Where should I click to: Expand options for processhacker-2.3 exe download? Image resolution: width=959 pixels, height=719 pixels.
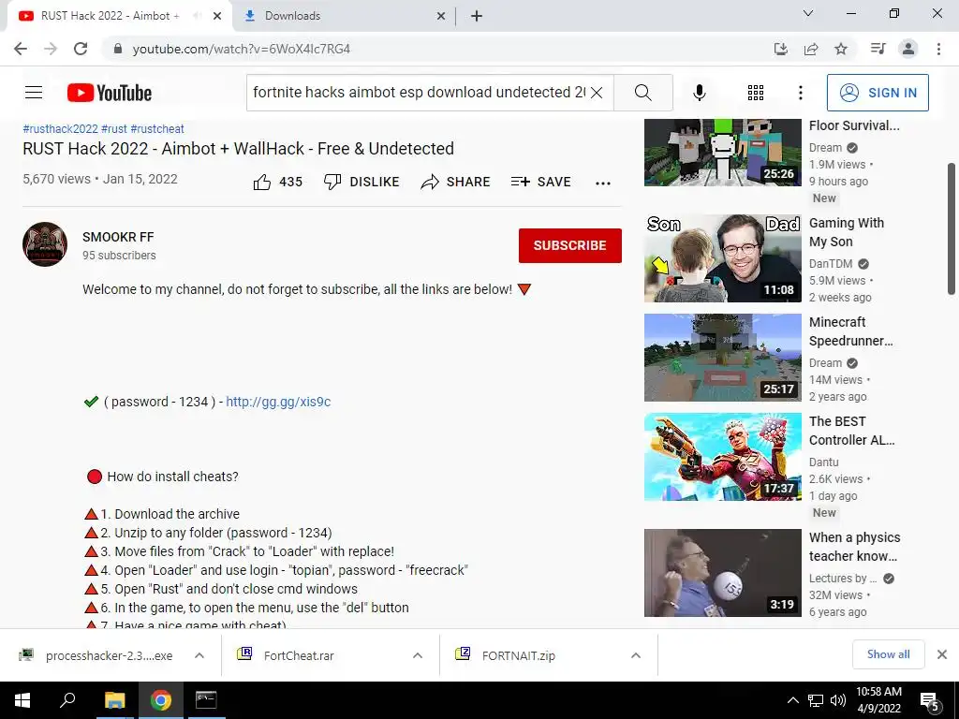coord(199,655)
